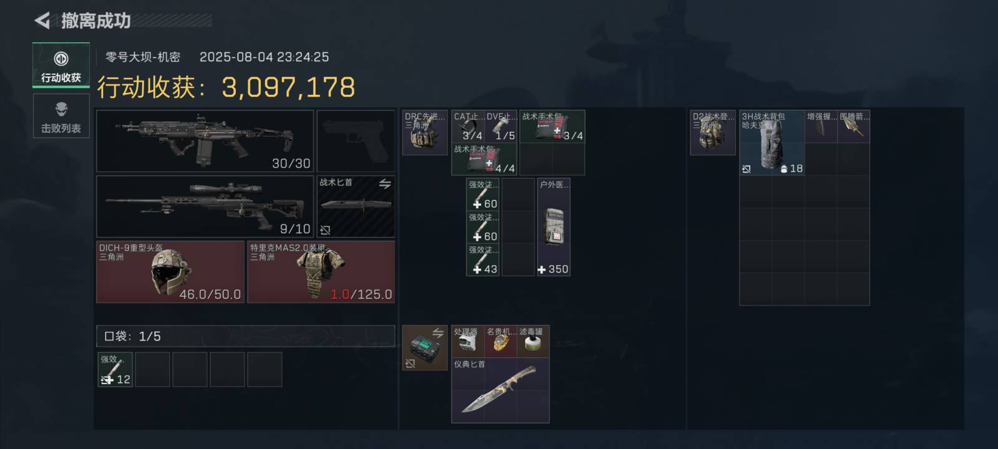Select the 特里克MAS2.0 armor item
Image resolution: width=998 pixels, height=449 pixels.
coord(321,272)
